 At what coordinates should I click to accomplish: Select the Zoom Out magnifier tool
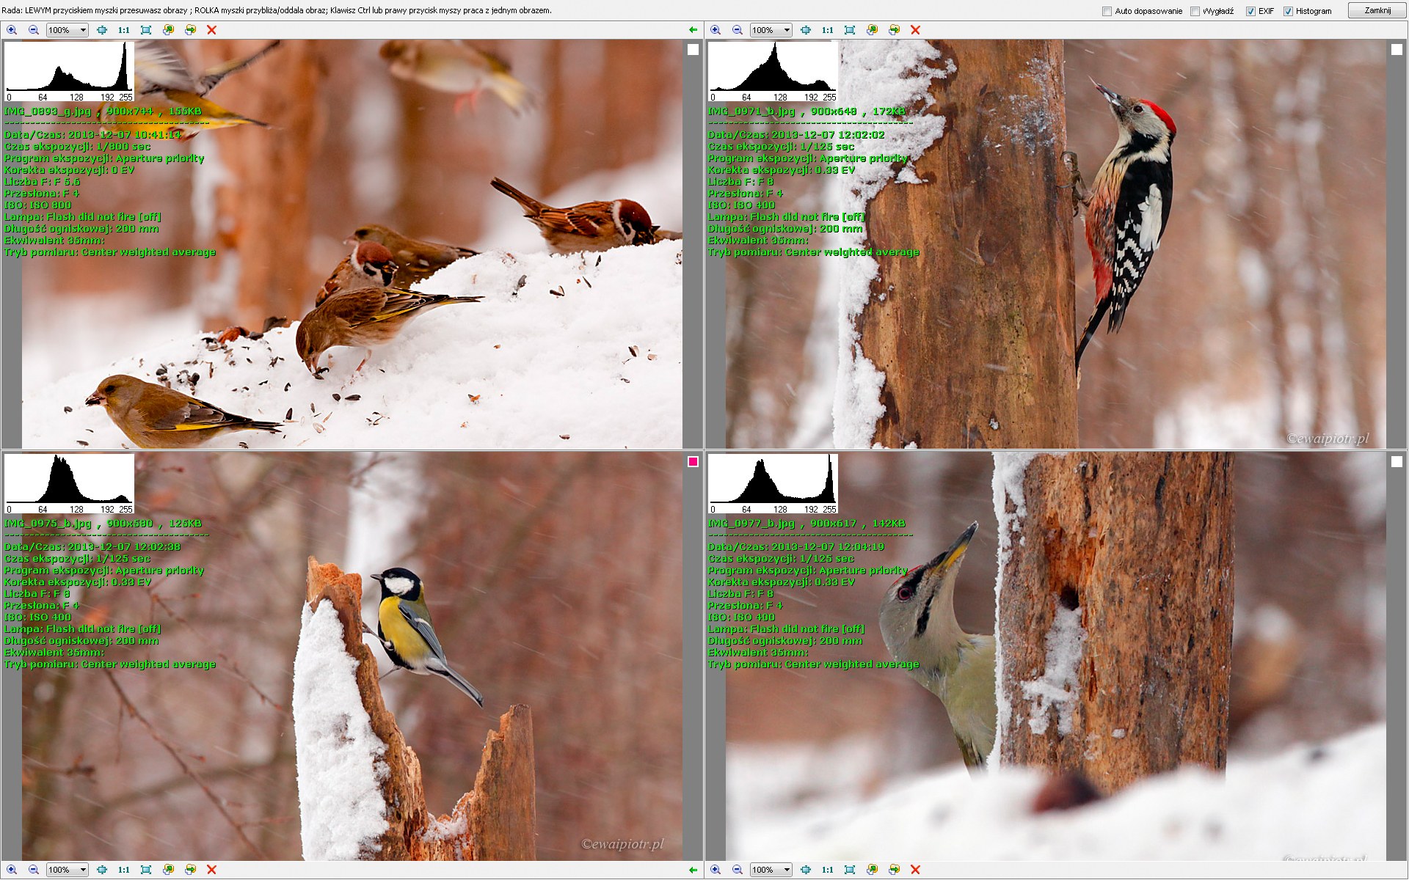click(32, 30)
